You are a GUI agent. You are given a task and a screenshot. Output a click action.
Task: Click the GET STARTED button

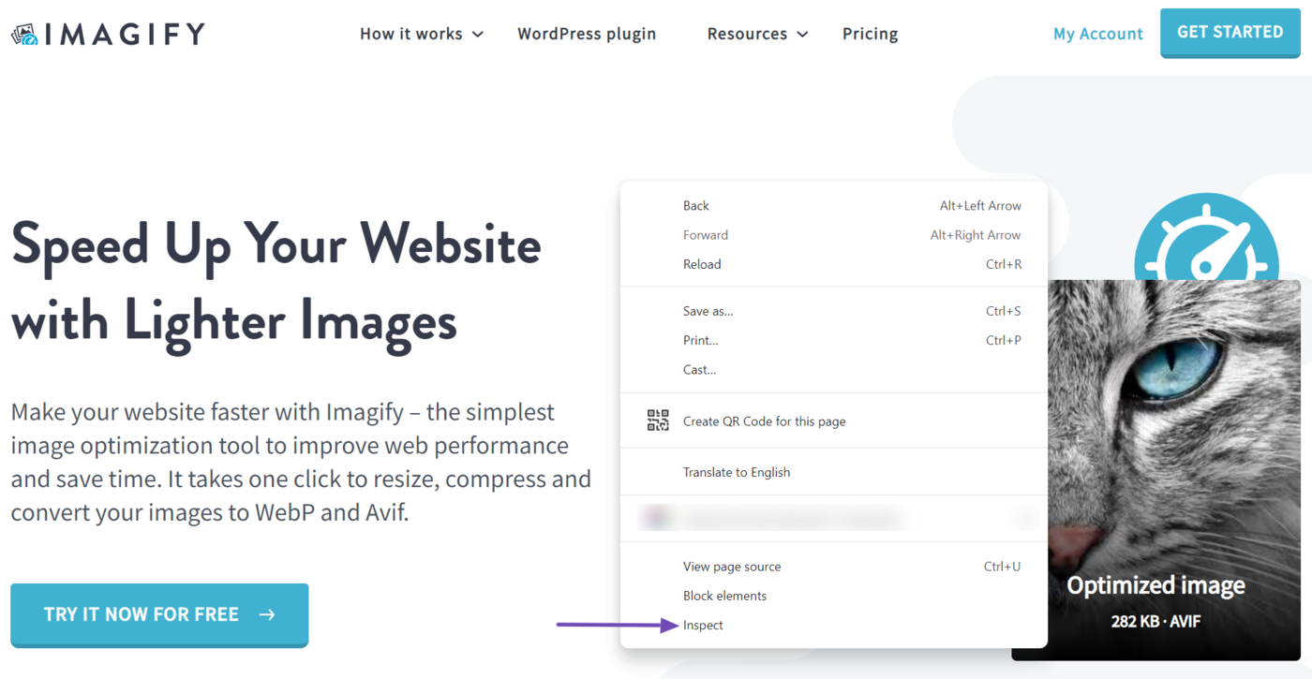pos(1230,33)
